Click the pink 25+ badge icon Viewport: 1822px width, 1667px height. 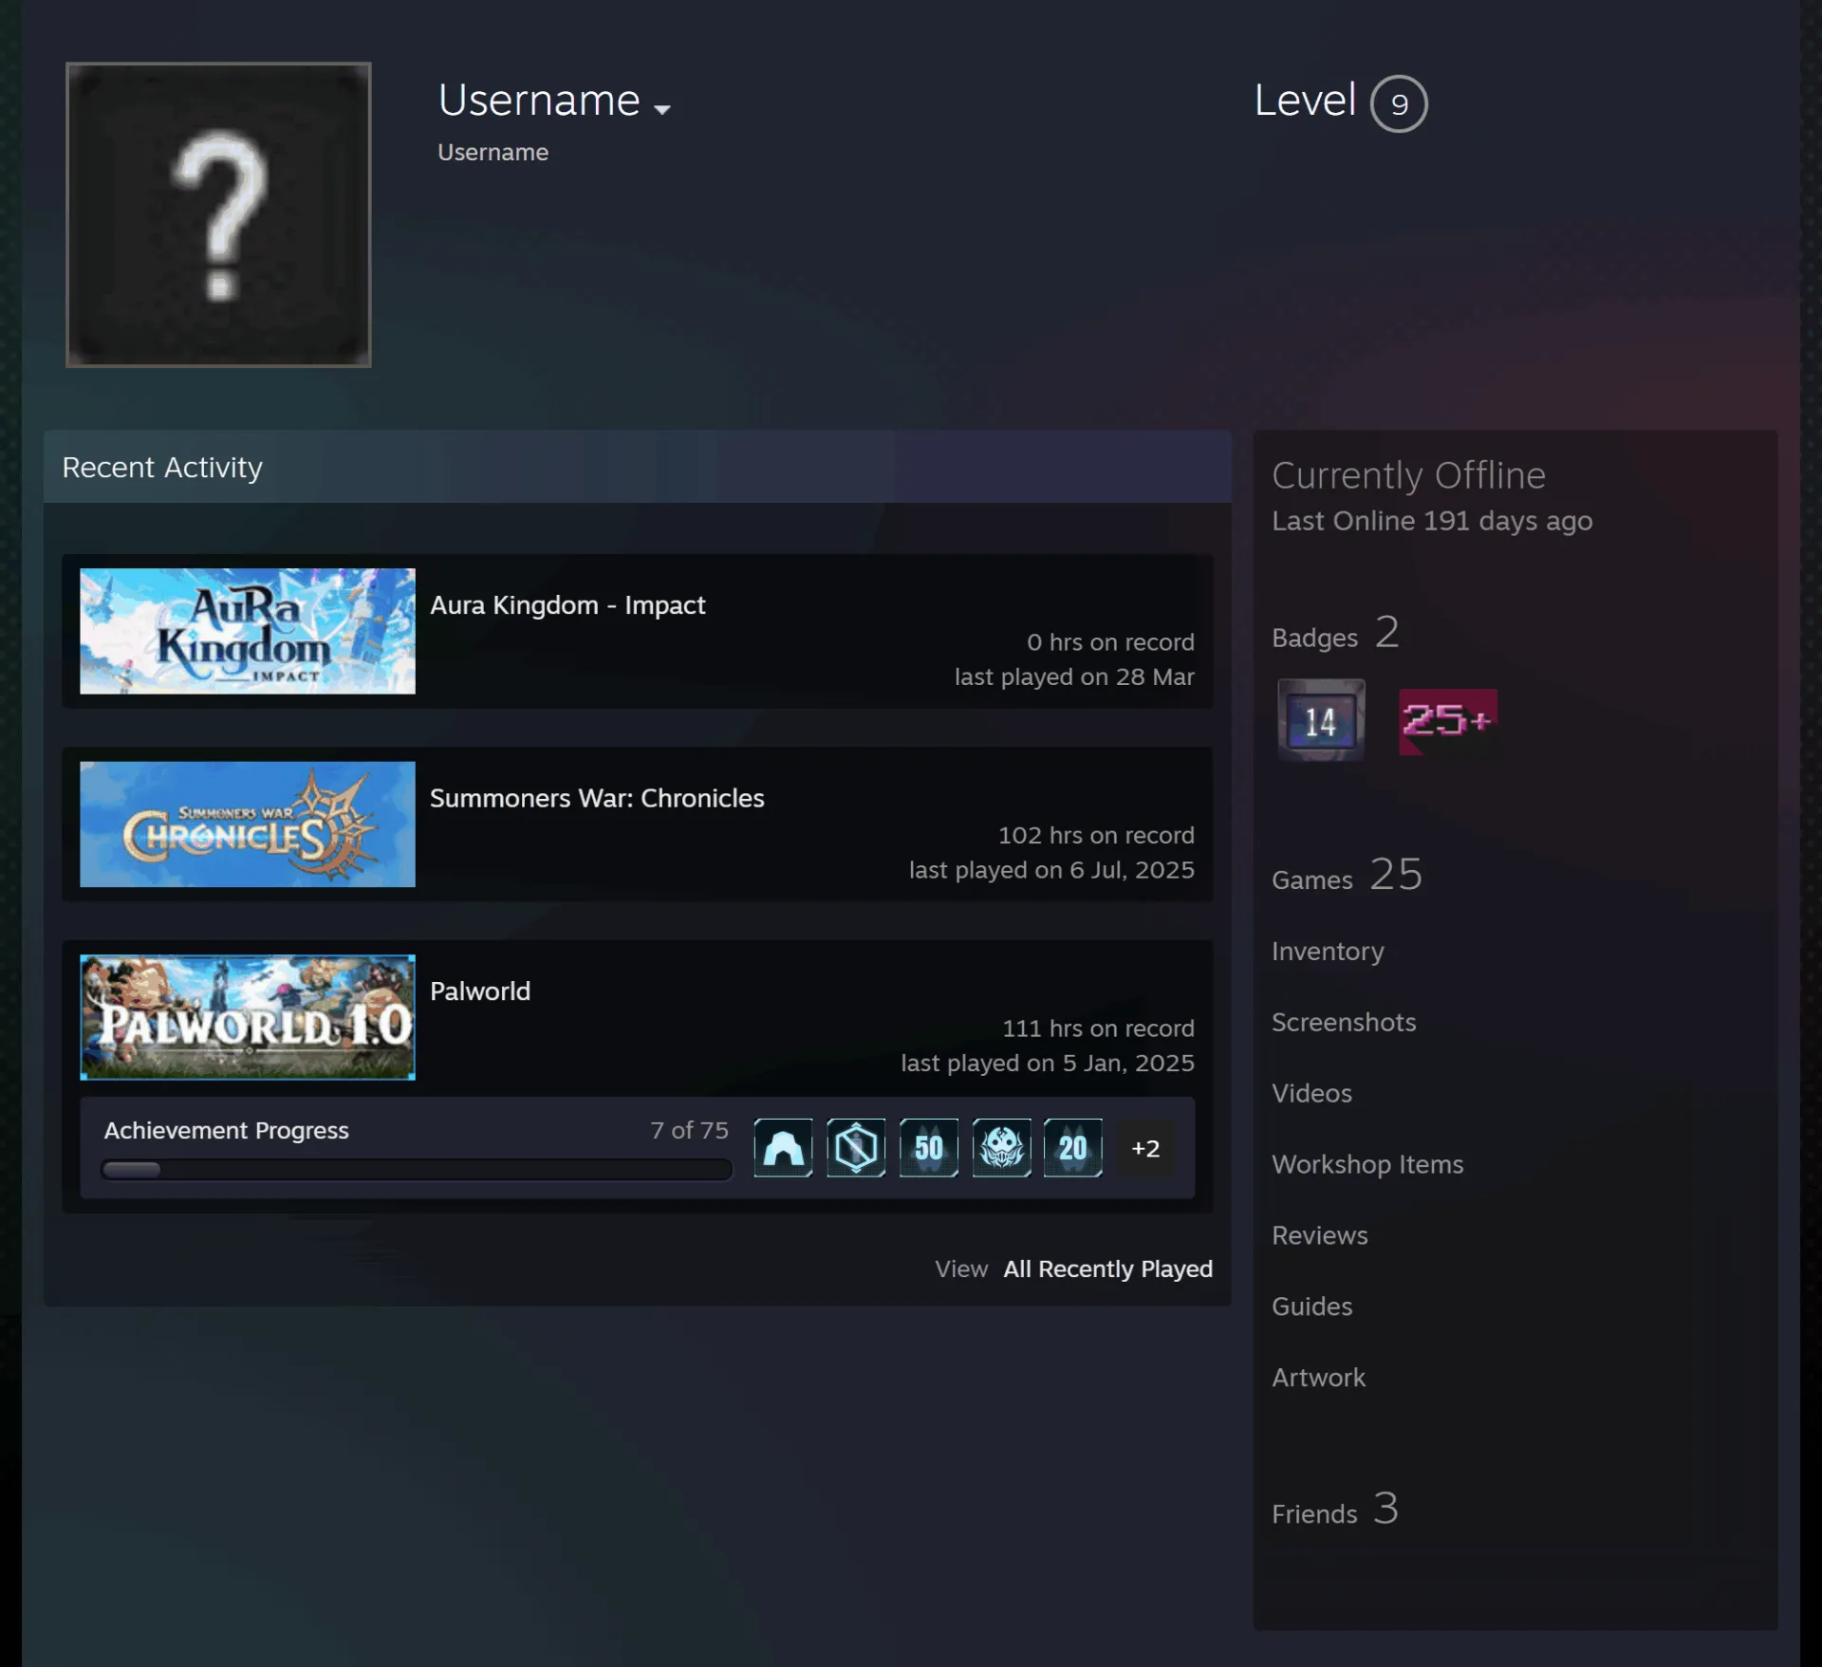1448,721
